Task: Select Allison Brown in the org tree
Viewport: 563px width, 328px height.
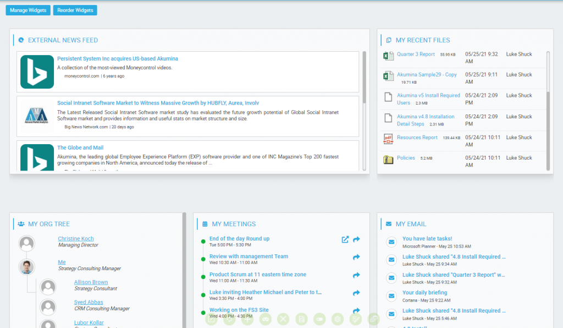Action: [91, 282]
